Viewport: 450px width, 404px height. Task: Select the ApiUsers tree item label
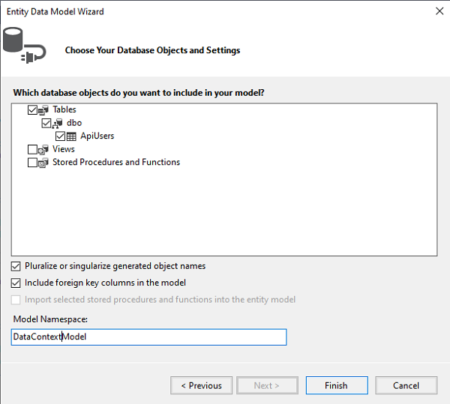[x=97, y=136]
